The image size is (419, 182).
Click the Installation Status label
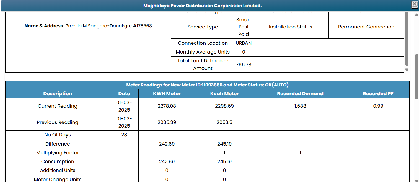(290, 27)
